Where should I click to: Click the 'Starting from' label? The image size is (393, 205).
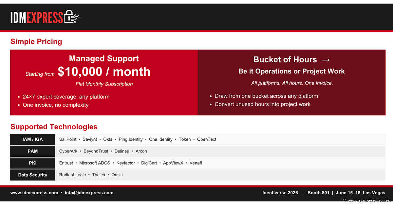click(x=40, y=74)
